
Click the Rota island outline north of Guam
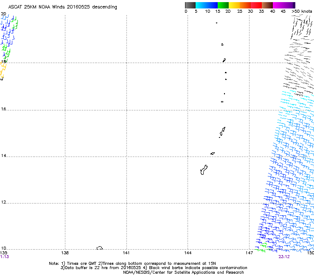click(213, 154)
